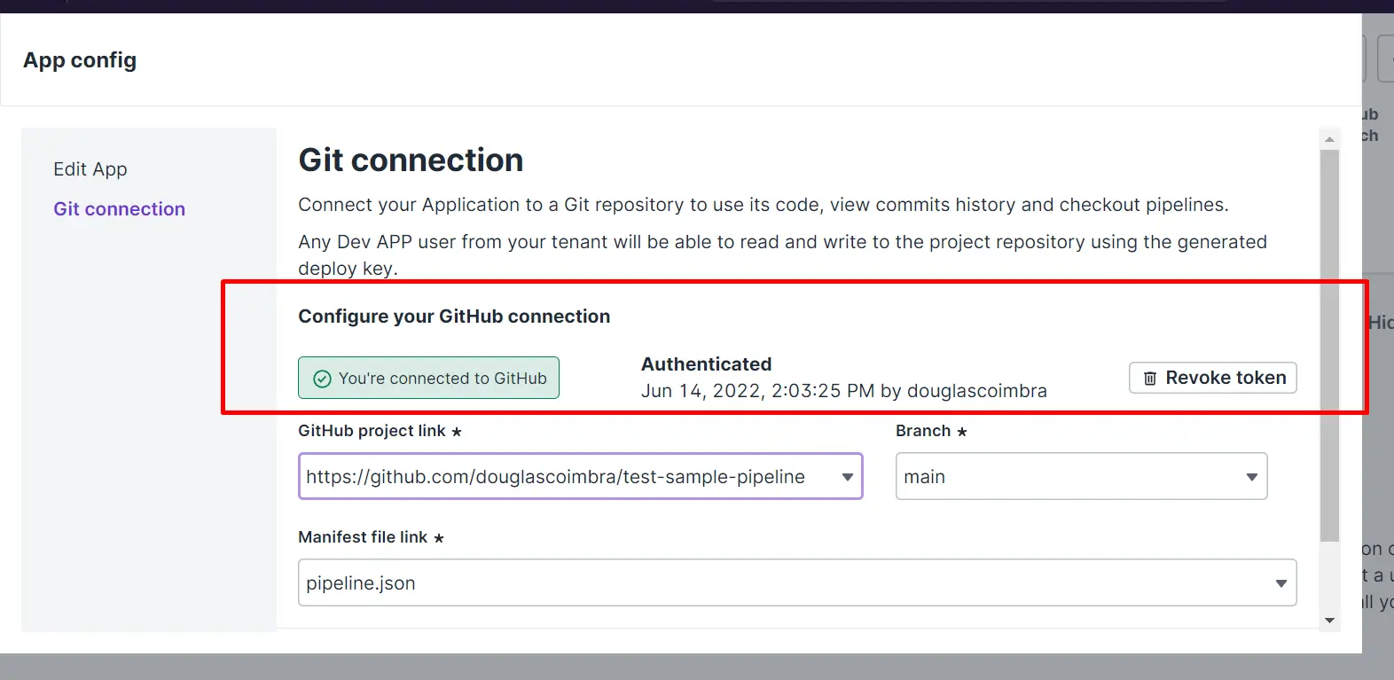This screenshot has height=680, width=1394.
Task: Expand the Manifest file link dropdown arrow
Action: point(1280,583)
